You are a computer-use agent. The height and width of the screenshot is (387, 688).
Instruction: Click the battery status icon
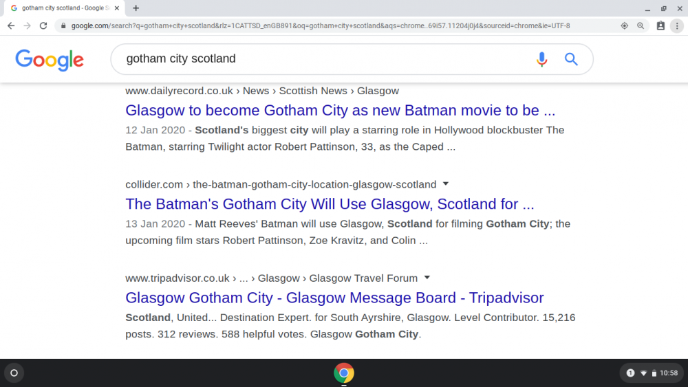(654, 373)
